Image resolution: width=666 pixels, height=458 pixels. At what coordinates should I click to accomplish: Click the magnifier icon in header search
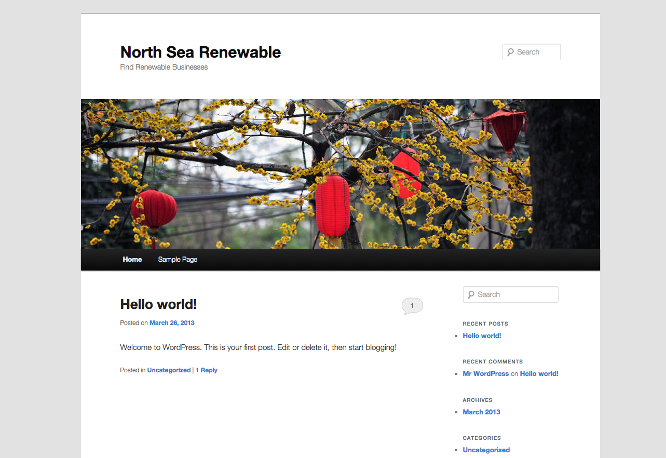[511, 52]
